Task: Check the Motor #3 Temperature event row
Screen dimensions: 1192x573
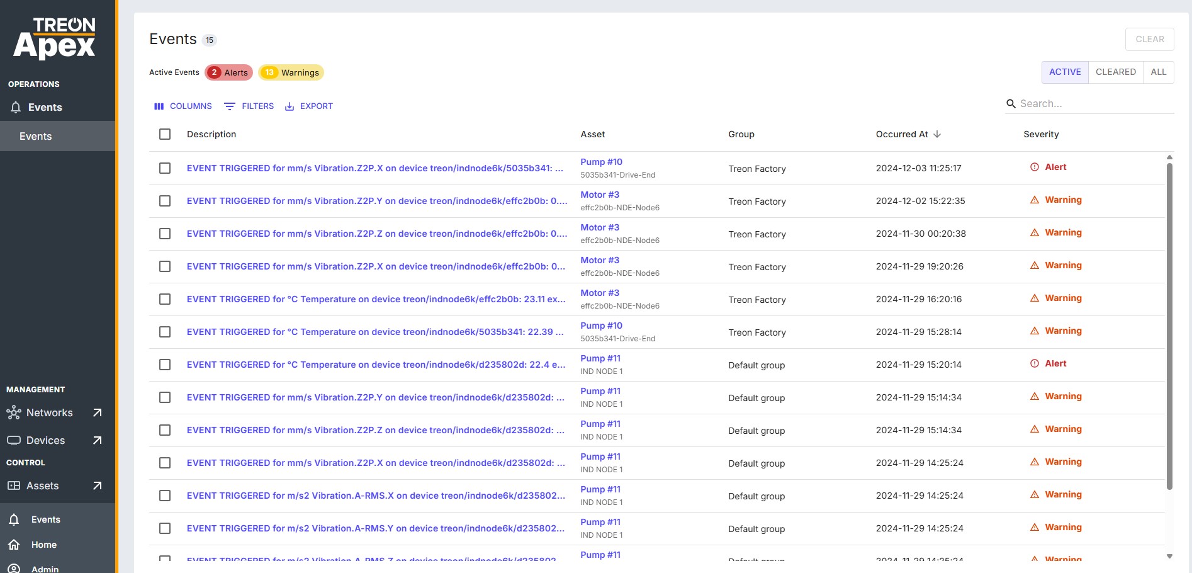Action: pos(165,299)
